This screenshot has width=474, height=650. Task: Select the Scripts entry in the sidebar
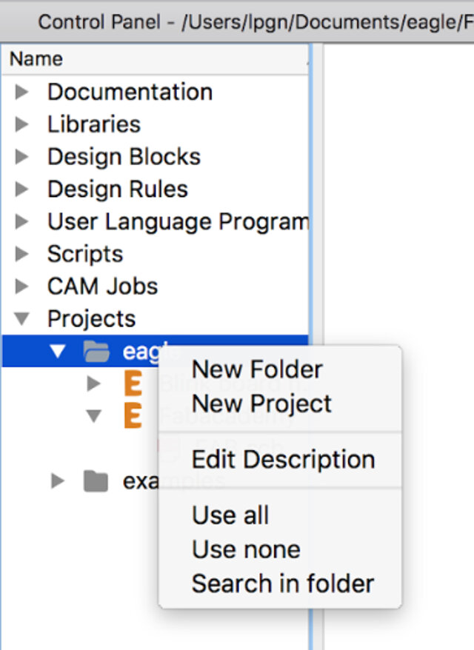coord(85,254)
